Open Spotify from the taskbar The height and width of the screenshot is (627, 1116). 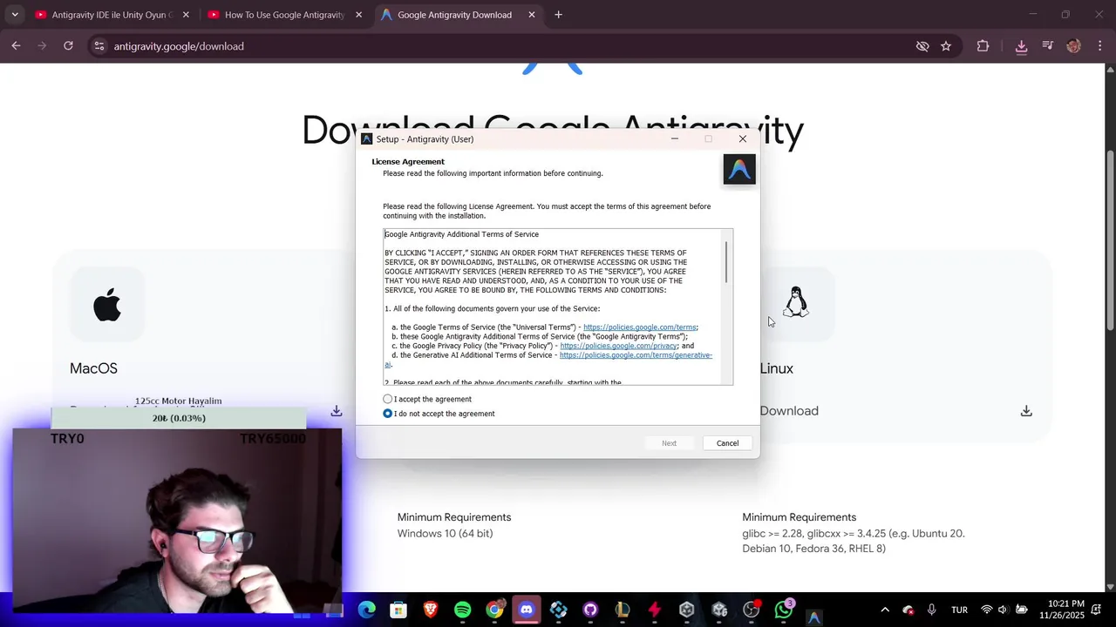[463, 610]
